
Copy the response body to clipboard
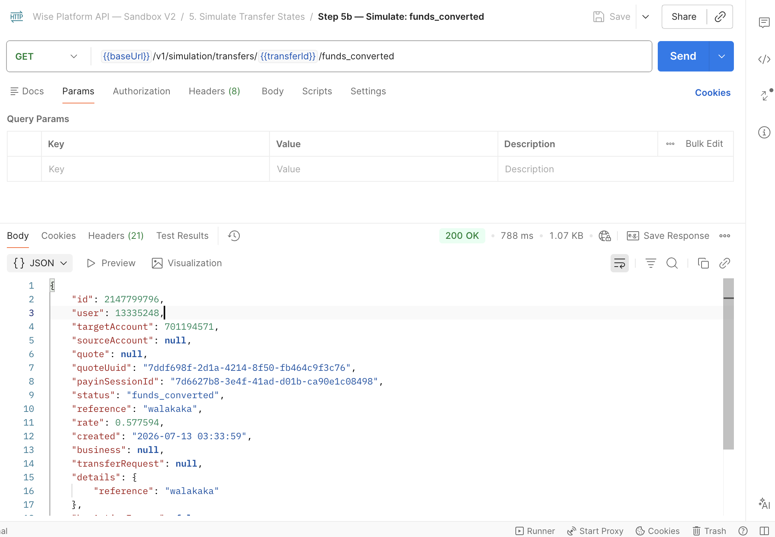tap(703, 263)
